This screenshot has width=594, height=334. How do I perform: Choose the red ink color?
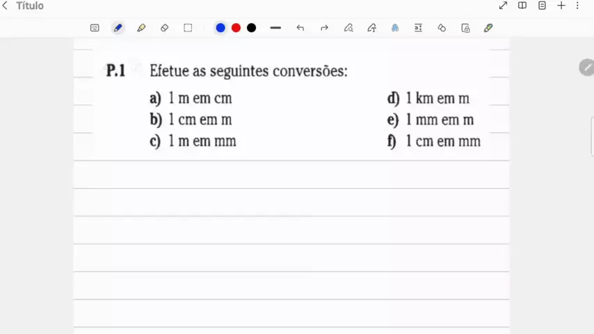point(236,28)
